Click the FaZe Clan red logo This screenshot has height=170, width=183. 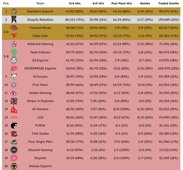[14, 36]
